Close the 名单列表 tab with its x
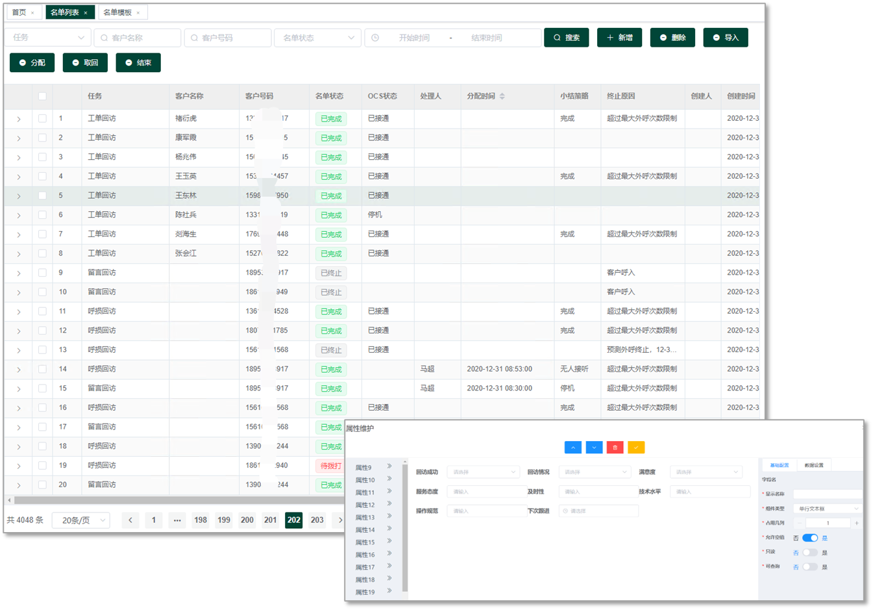This screenshot has height=610, width=873. click(86, 13)
